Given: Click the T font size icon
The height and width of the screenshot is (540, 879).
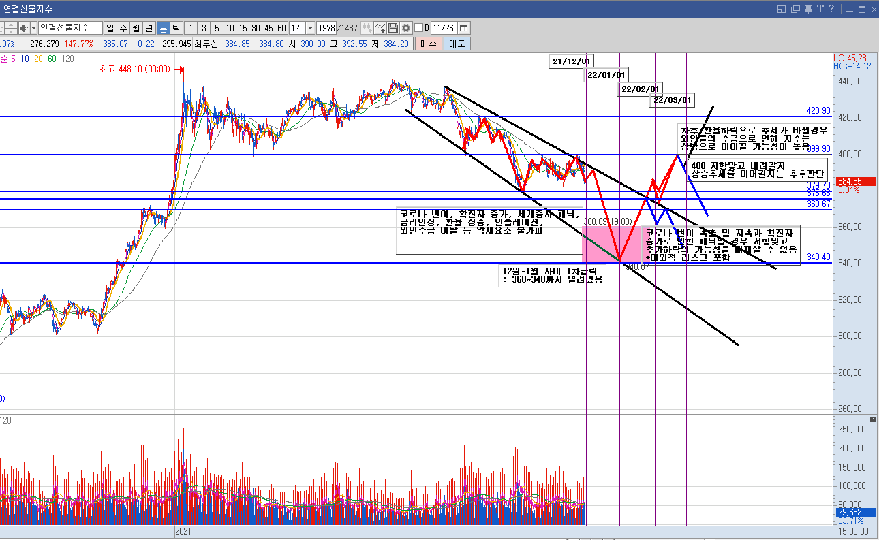Looking at the screenshot, I should [x=820, y=9].
